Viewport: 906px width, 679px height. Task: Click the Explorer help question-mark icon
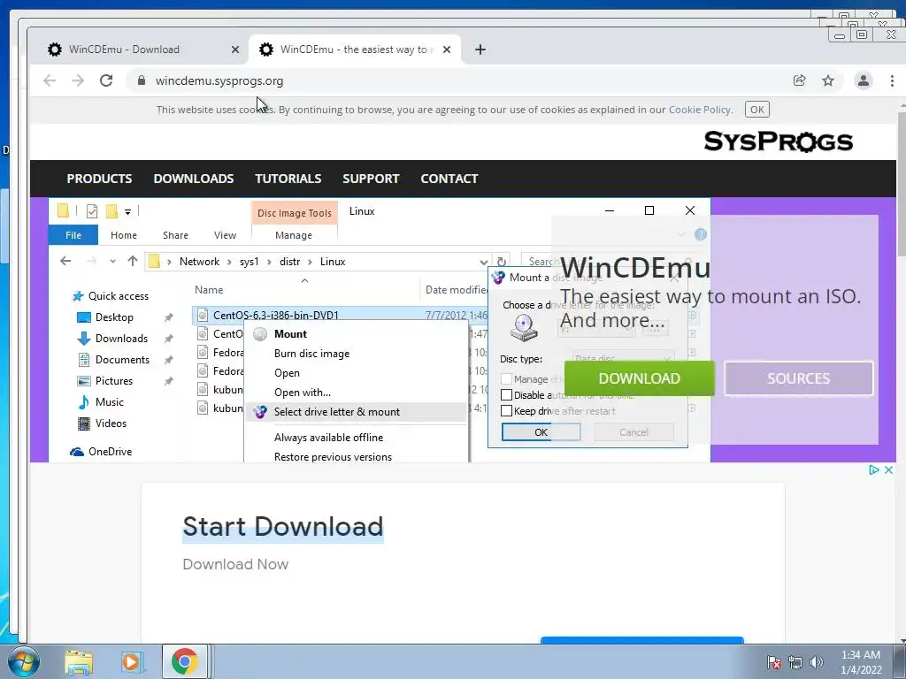(701, 234)
